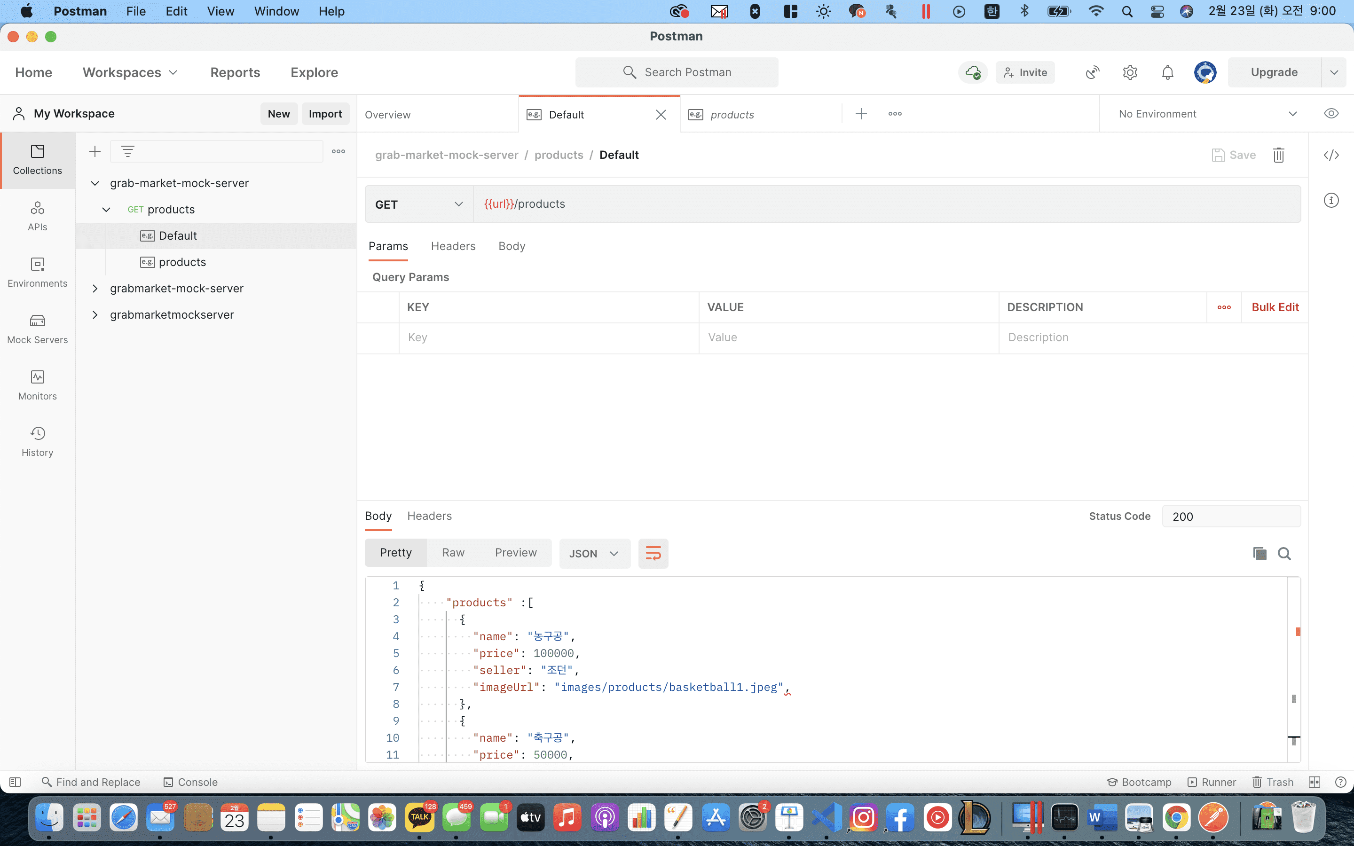
Task: Open the No Environment dropdown
Action: point(1207,114)
